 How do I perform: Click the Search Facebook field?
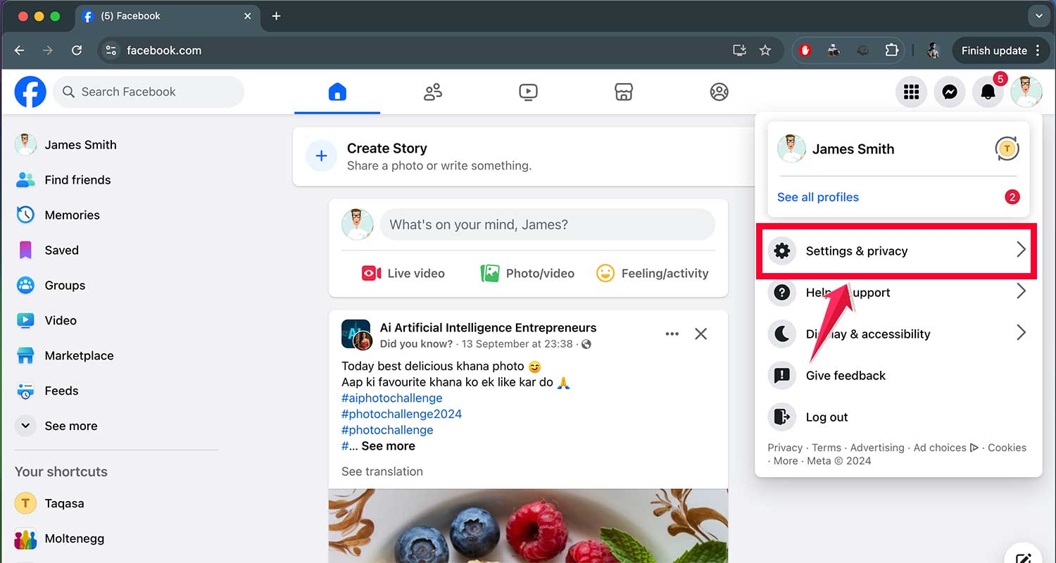[149, 92]
